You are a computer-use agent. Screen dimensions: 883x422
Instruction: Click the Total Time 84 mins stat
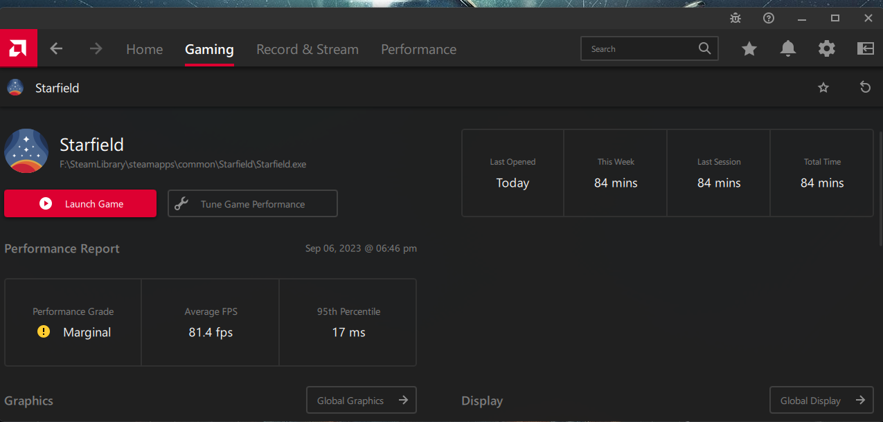pos(822,173)
